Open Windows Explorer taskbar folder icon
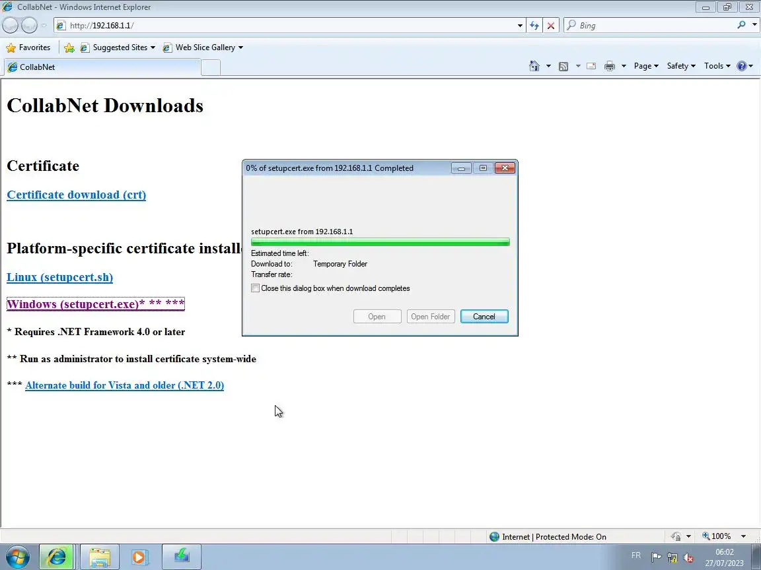Viewport: 761px width, 570px height. click(x=100, y=557)
